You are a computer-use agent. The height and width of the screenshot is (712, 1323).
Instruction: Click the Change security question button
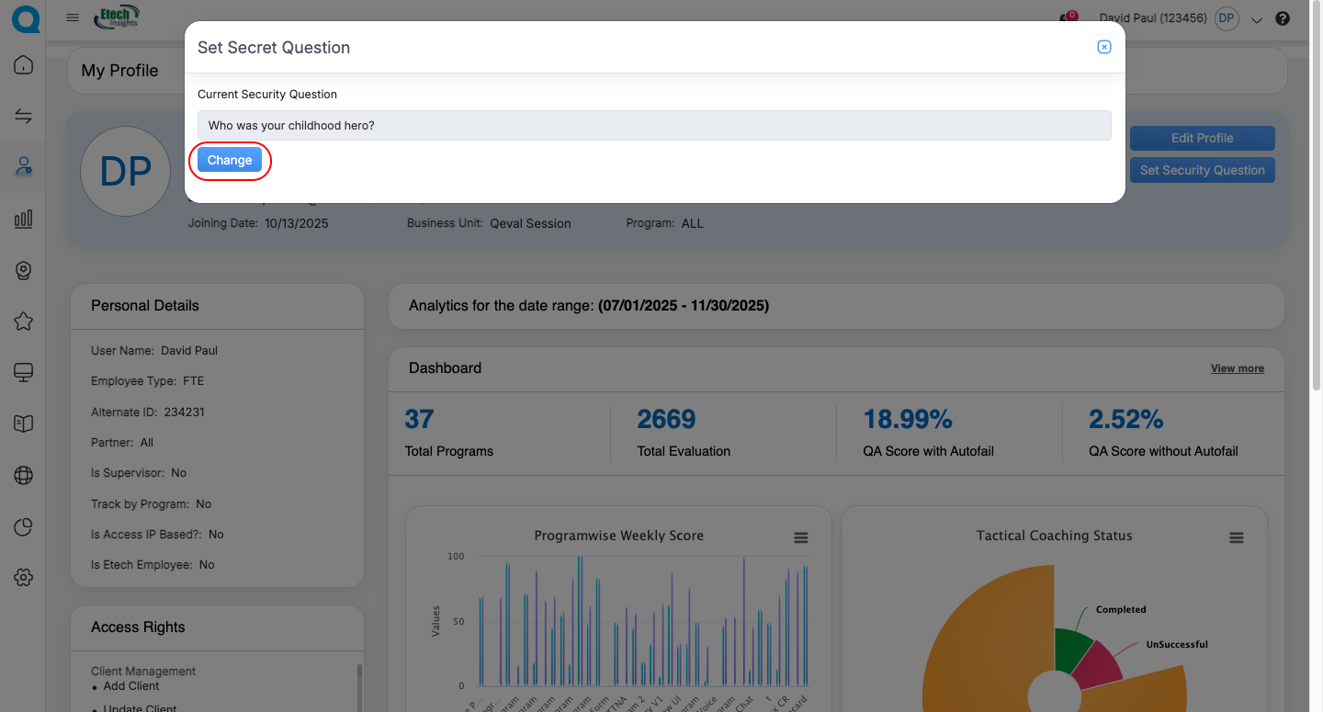[x=230, y=160]
